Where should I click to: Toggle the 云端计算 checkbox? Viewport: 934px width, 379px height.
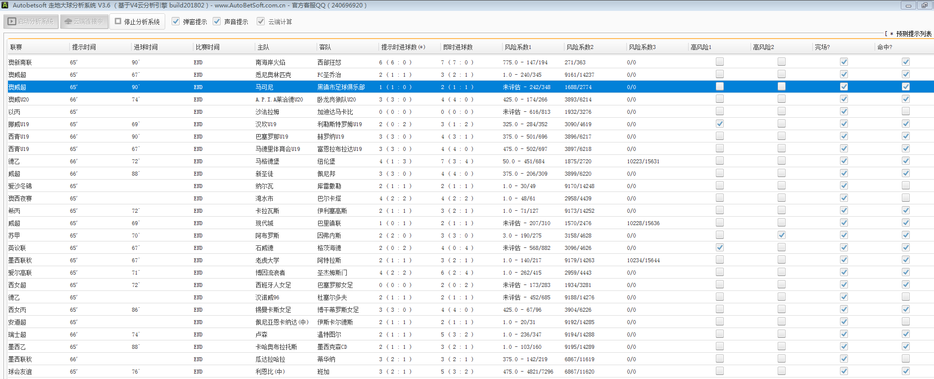click(261, 21)
